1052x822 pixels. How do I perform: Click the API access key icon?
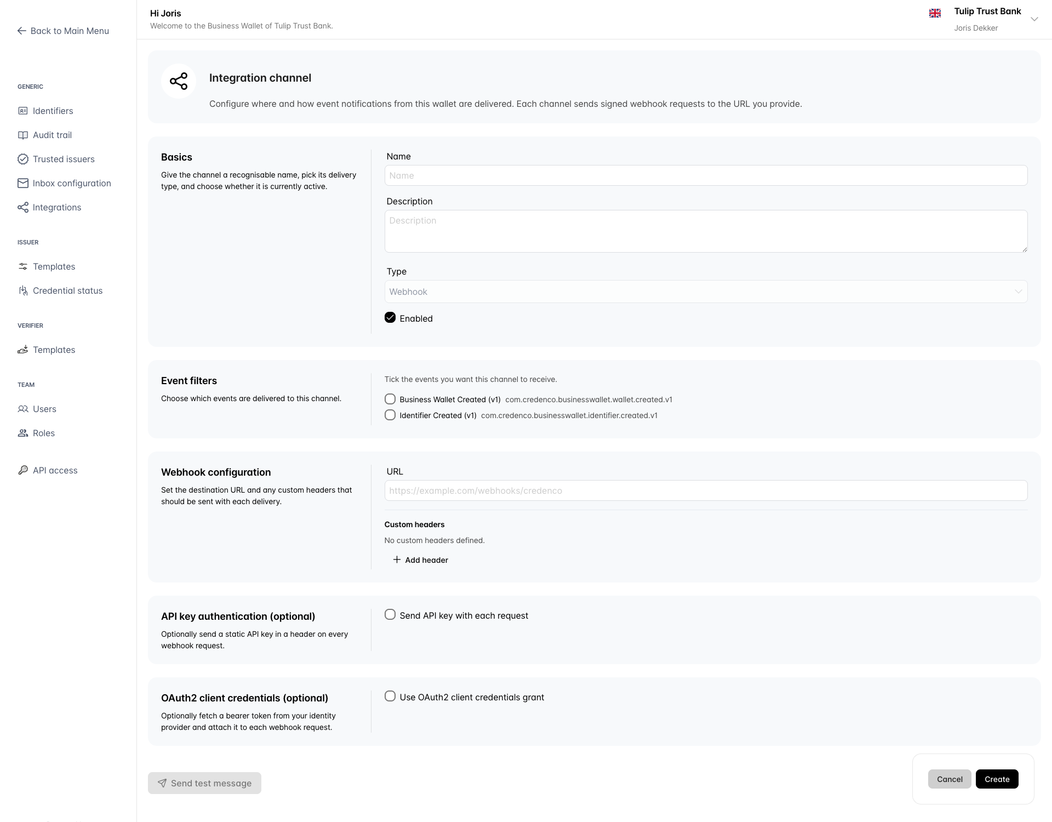point(23,470)
